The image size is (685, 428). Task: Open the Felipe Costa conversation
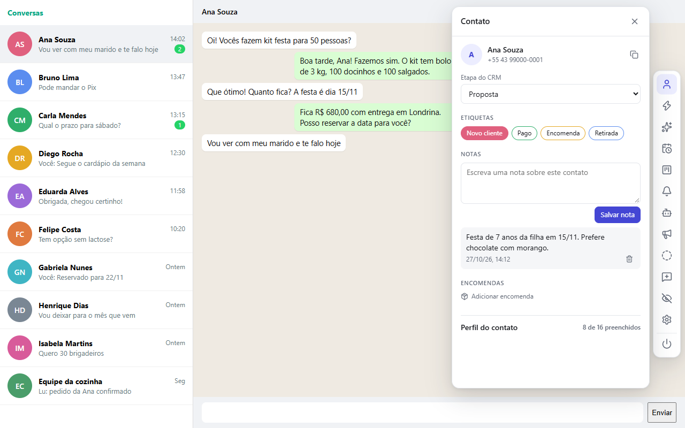tap(96, 234)
